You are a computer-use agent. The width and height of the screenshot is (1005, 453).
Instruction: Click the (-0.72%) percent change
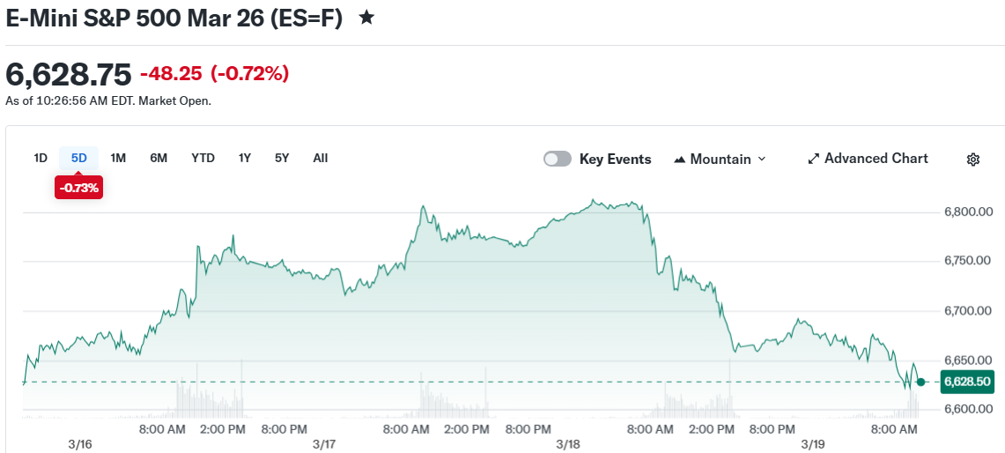coord(250,74)
